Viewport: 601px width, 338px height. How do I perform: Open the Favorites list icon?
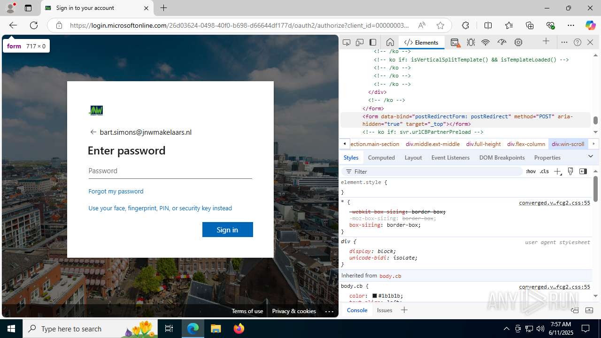click(509, 25)
